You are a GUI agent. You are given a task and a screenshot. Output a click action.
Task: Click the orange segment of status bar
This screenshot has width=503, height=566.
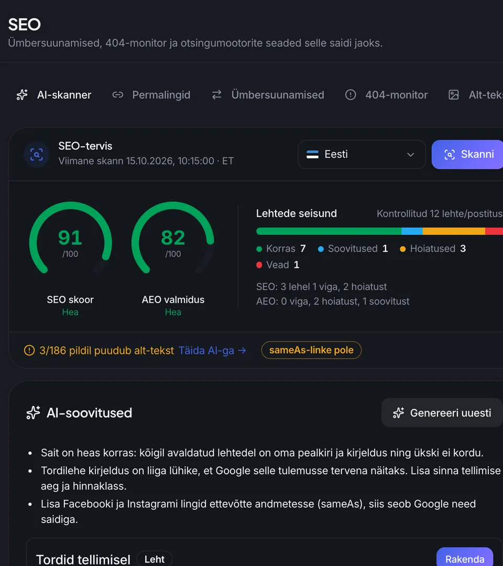(x=454, y=231)
